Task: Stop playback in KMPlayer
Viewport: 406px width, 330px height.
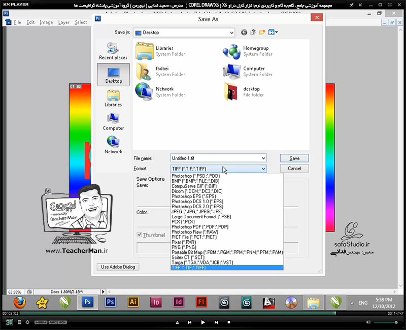Action: pos(229,322)
